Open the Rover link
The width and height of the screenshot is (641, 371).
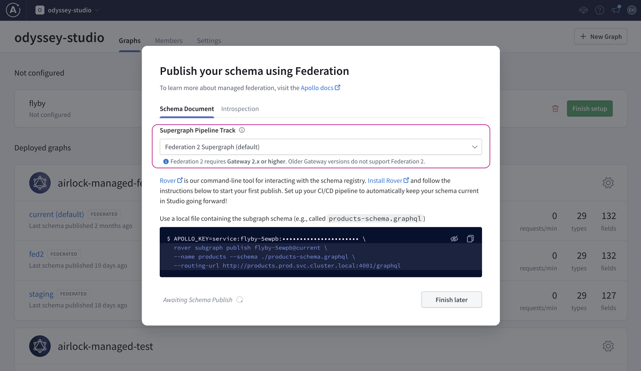click(171, 180)
